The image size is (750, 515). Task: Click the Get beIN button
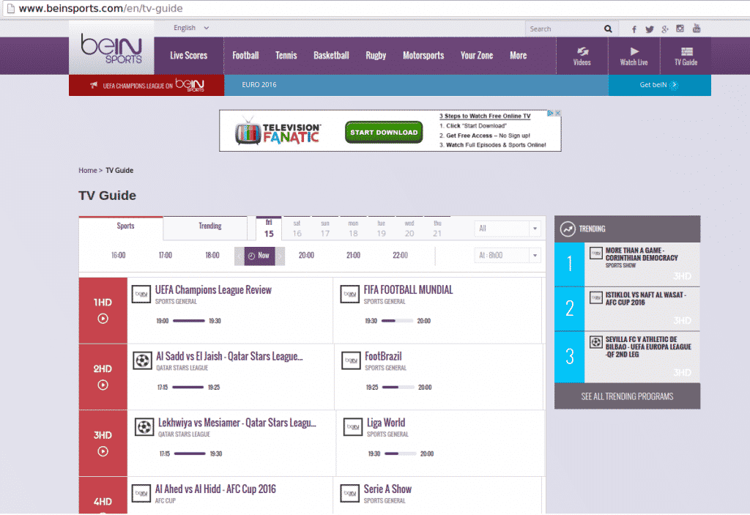coord(660,85)
